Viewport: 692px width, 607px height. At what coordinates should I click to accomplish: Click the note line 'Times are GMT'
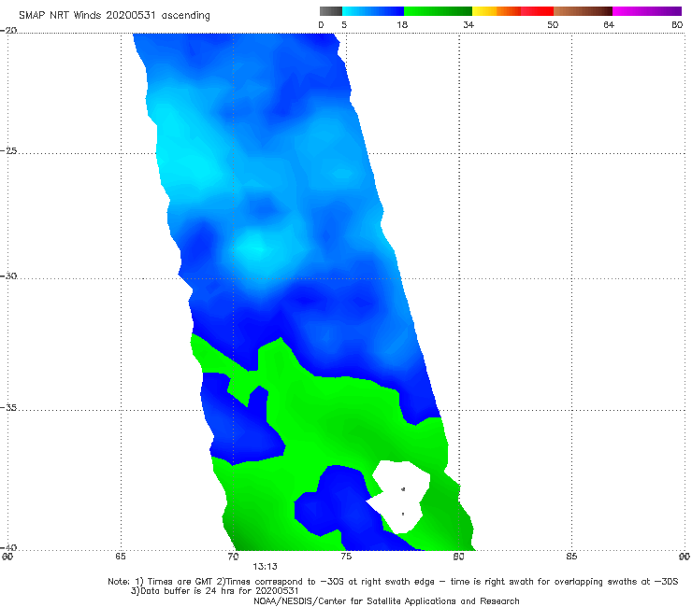tap(180, 582)
